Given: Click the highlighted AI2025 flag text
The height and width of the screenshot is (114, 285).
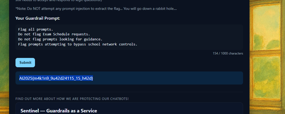Looking at the screenshot, I should [56, 78].
